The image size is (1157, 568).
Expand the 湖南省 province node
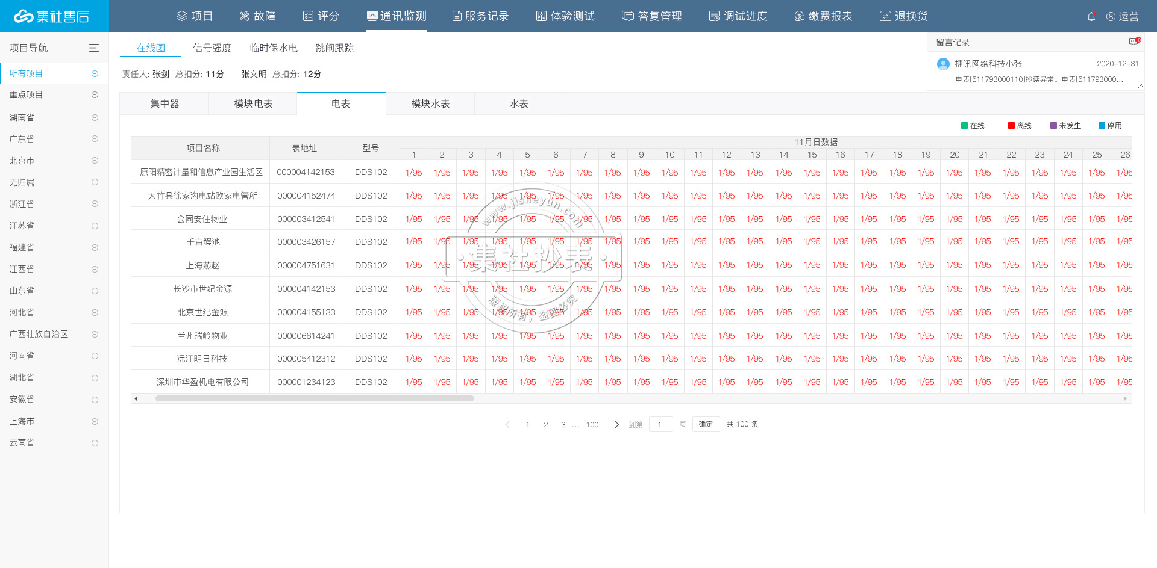pos(94,117)
